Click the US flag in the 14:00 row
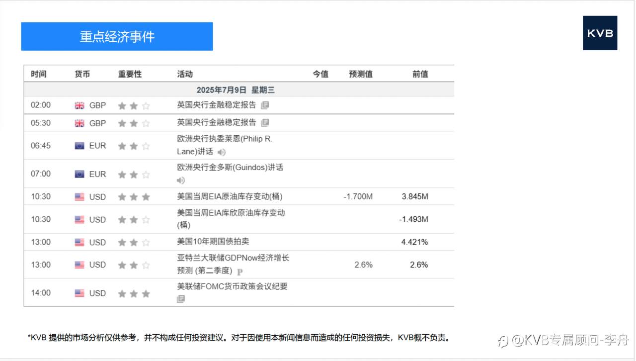 tap(79, 293)
